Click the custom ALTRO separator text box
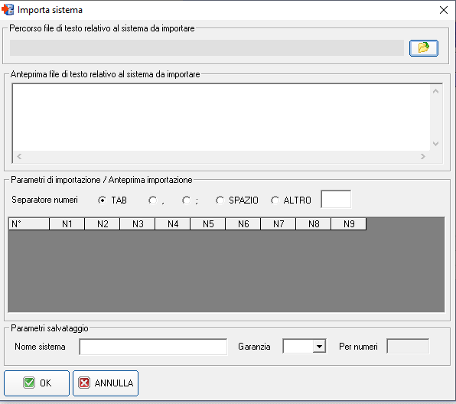The image size is (456, 404). point(336,199)
